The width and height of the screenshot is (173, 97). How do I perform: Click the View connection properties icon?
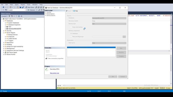point(46,58)
